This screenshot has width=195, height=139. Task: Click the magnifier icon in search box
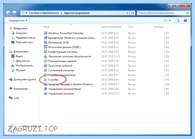click(187, 13)
